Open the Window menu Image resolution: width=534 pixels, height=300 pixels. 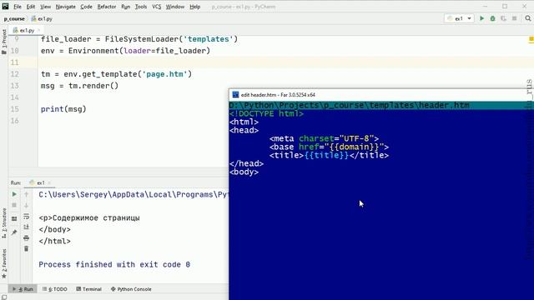[x=175, y=7]
